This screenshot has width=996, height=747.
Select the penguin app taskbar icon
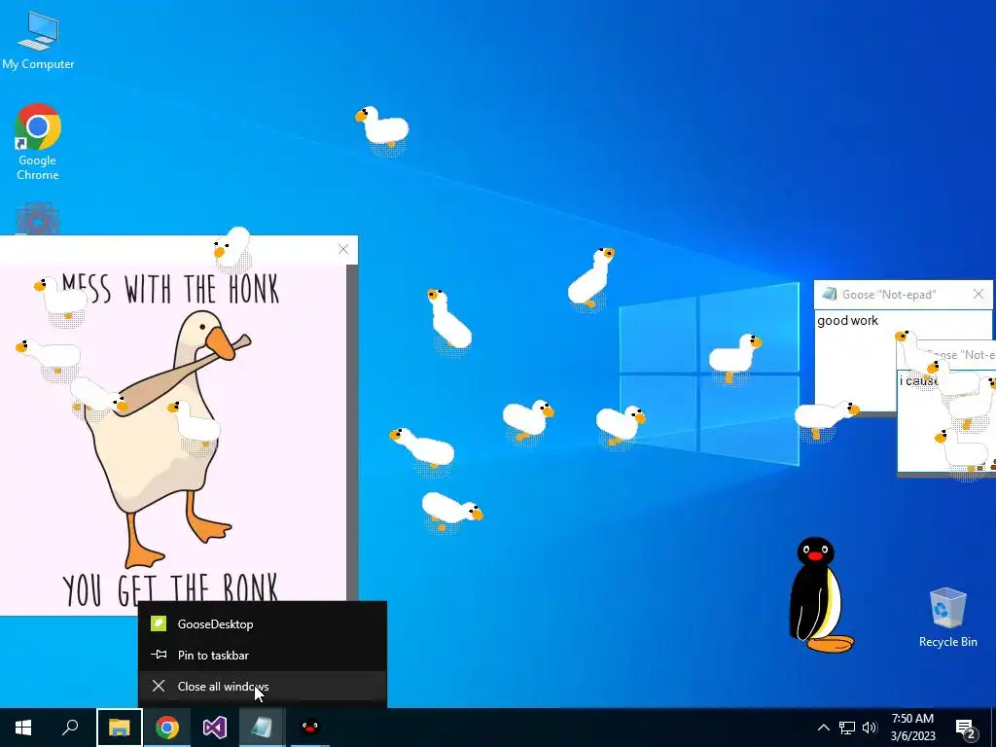(x=310, y=728)
